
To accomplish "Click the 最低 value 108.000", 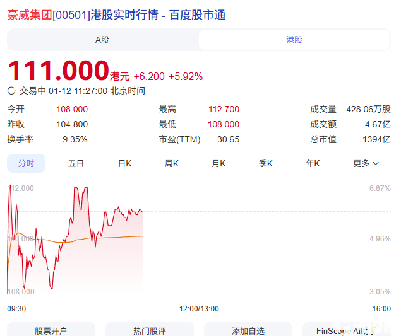I will coord(224,124).
